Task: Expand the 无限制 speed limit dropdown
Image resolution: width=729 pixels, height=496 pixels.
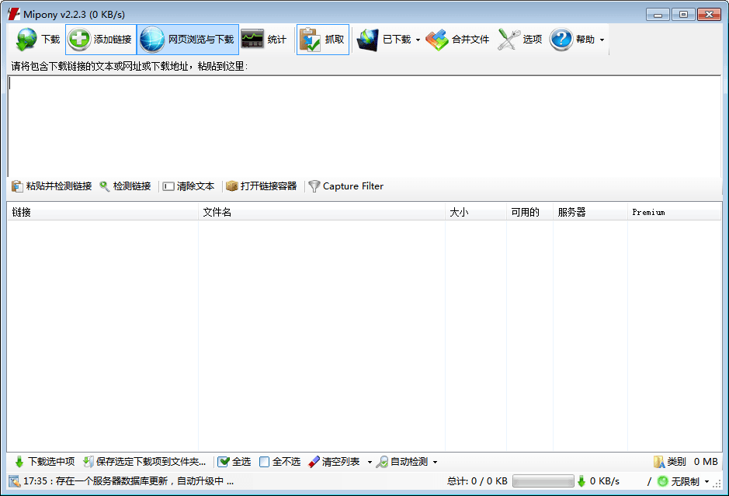Action: (708, 480)
